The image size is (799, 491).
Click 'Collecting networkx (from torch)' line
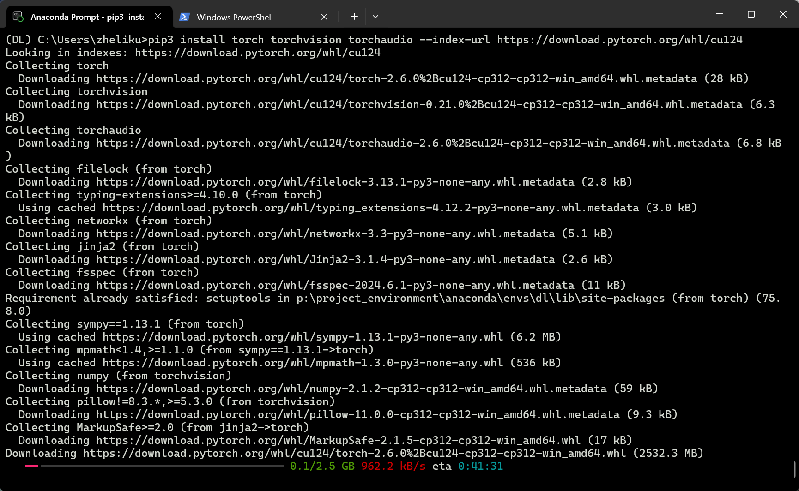109,221
